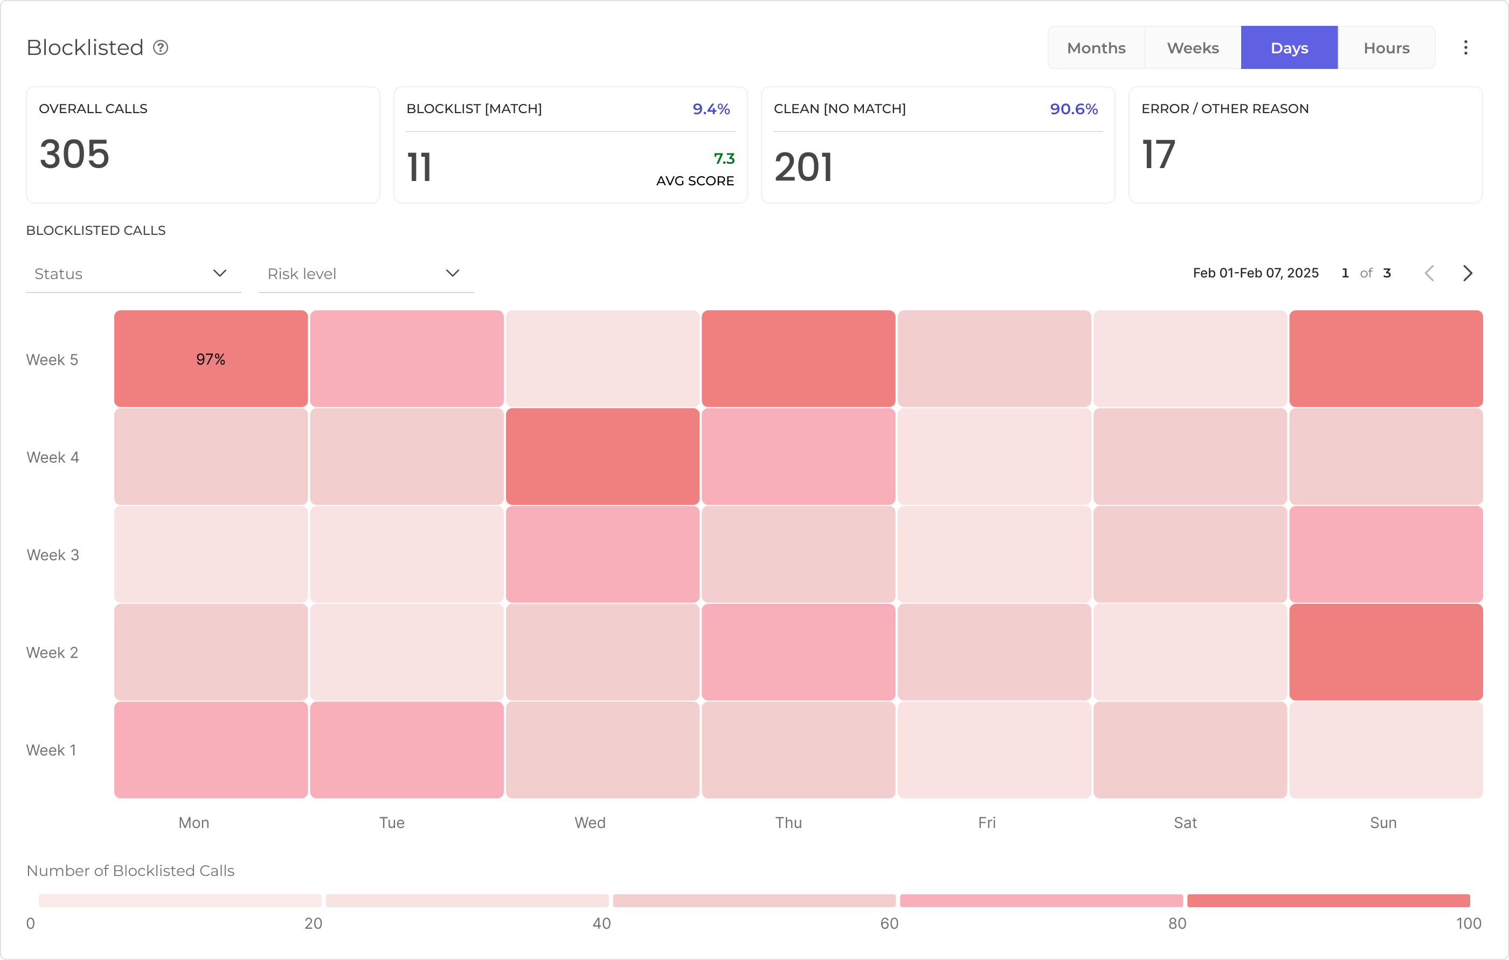This screenshot has width=1509, height=960.
Task: Click the Status dropdown chevron arrow
Action: pos(219,273)
